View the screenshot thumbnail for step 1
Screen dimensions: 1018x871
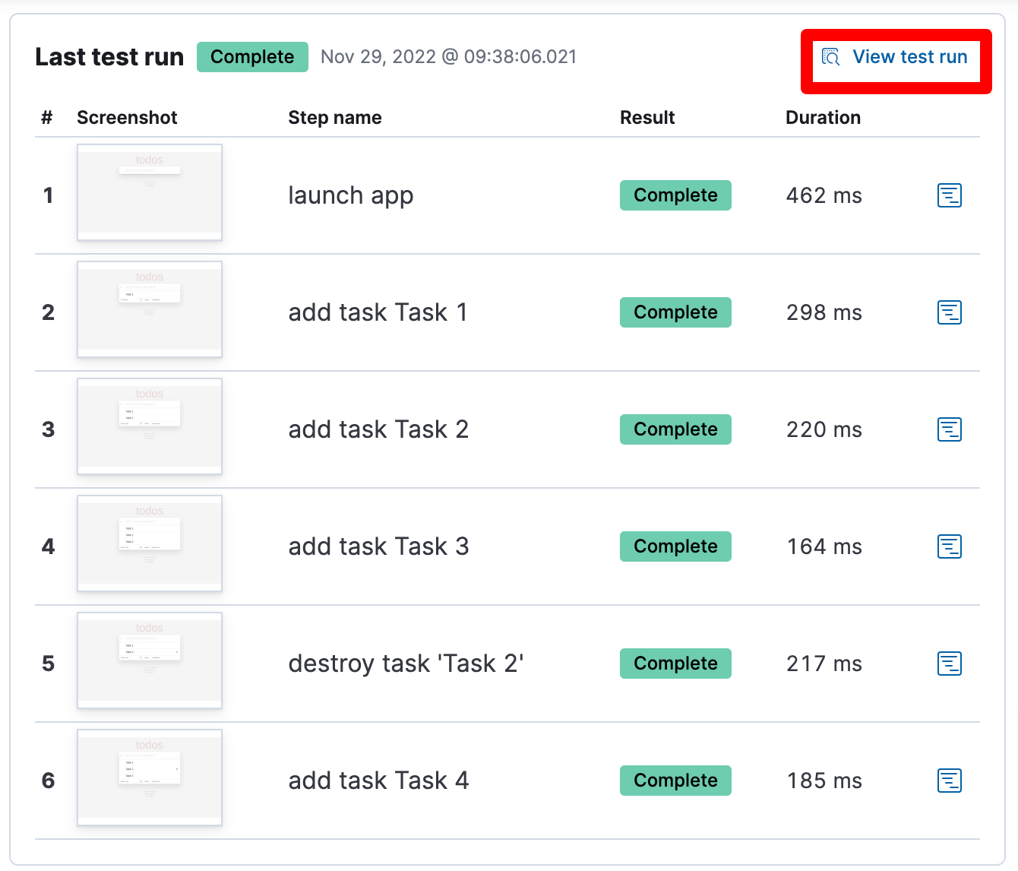[x=149, y=192]
